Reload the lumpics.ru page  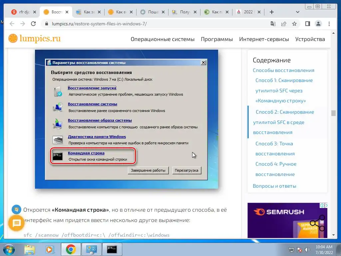(x=33, y=24)
